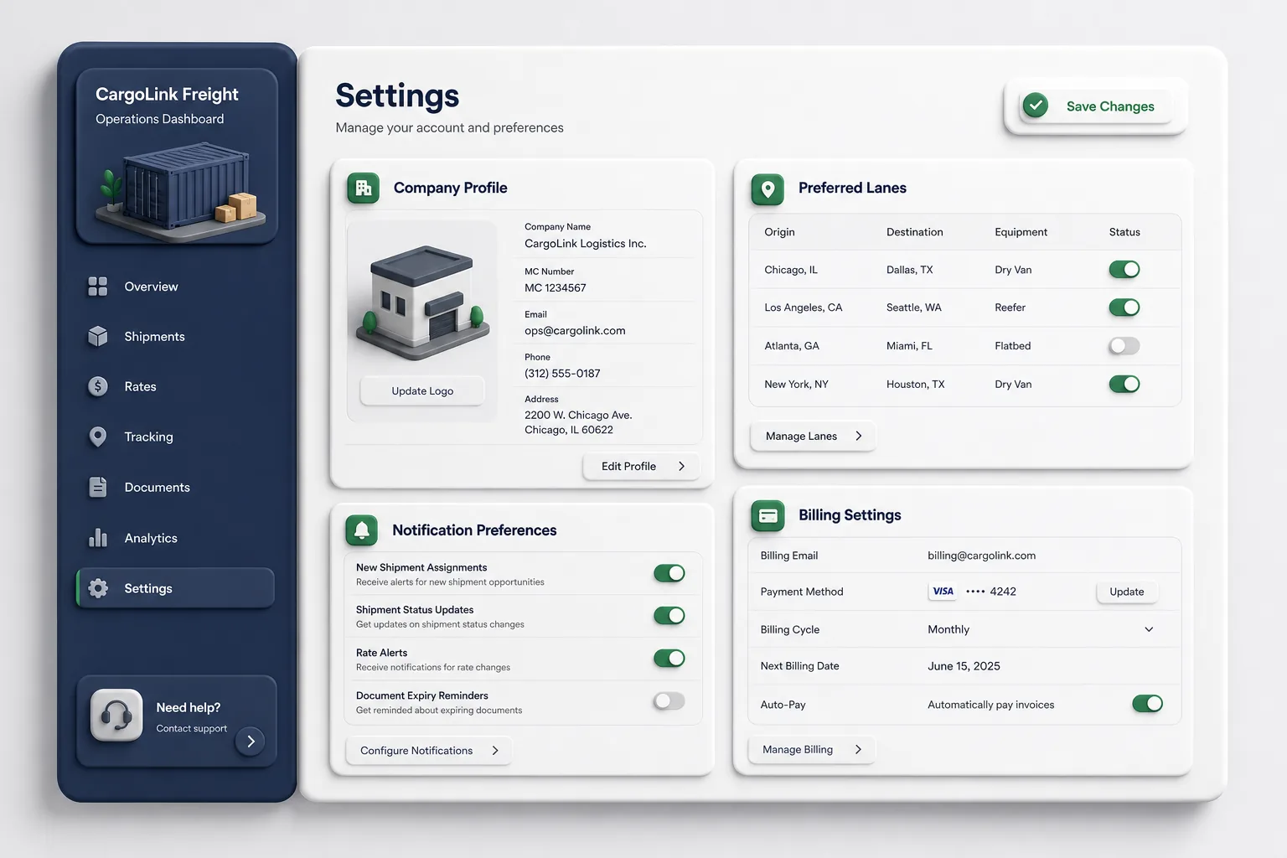Screen dimensions: 1287x858
Task: Click the company logo building image
Action: pyautogui.click(x=422, y=302)
